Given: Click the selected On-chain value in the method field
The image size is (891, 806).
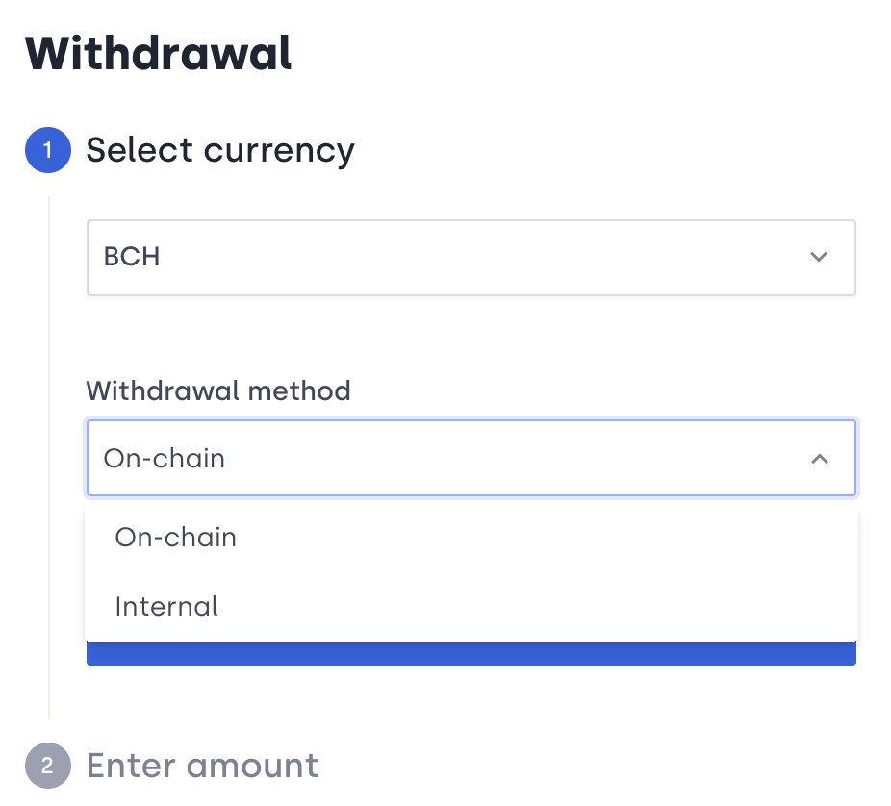Looking at the screenshot, I should pos(165,459).
